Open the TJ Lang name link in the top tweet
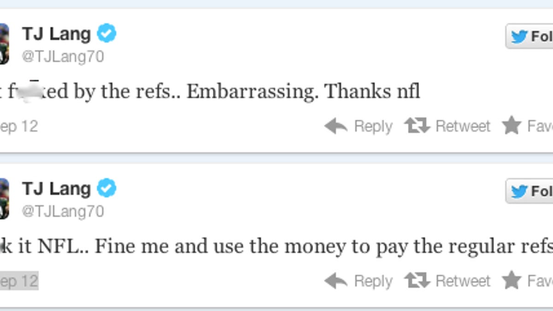This screenshot has width=553, height=311. pos(56,34)
